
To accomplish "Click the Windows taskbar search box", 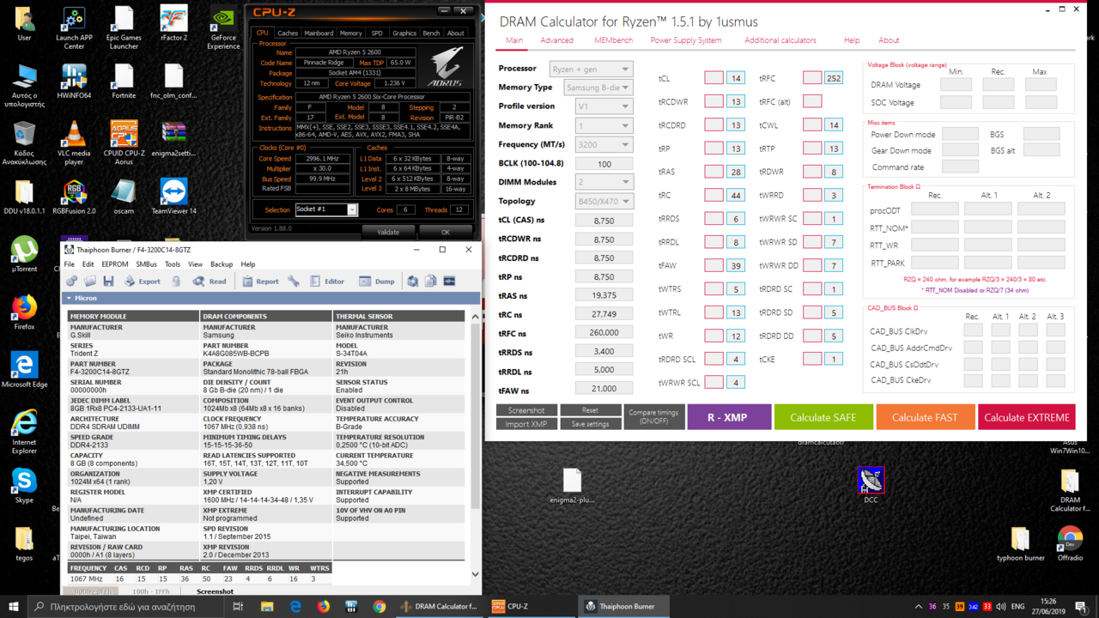I will click(128, 606).
